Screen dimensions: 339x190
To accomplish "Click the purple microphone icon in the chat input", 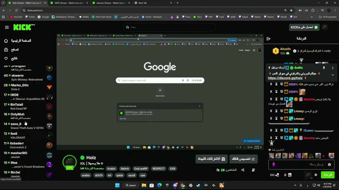I will click(274, 164).
